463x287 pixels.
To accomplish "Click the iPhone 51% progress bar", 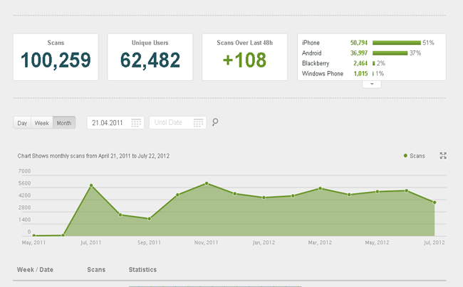I will 397,43.
